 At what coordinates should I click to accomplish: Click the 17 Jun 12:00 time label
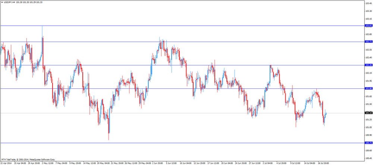[214, 163]
